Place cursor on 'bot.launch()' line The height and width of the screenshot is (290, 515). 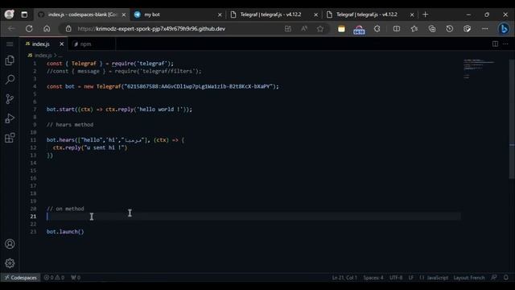pos(65,231)
